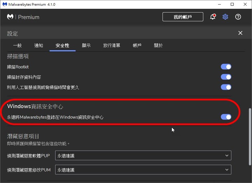Close the 設定 panel with X
Image resolution: width=252 pixels, height=183 pixels.
(x=240, y=33)
